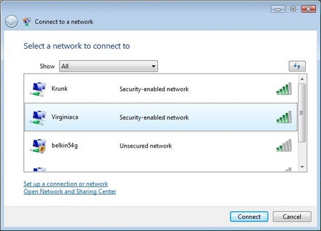Select the Virginiaca security-enabled network
Screen dimensions: 321x231
click(x=161, y=117)
